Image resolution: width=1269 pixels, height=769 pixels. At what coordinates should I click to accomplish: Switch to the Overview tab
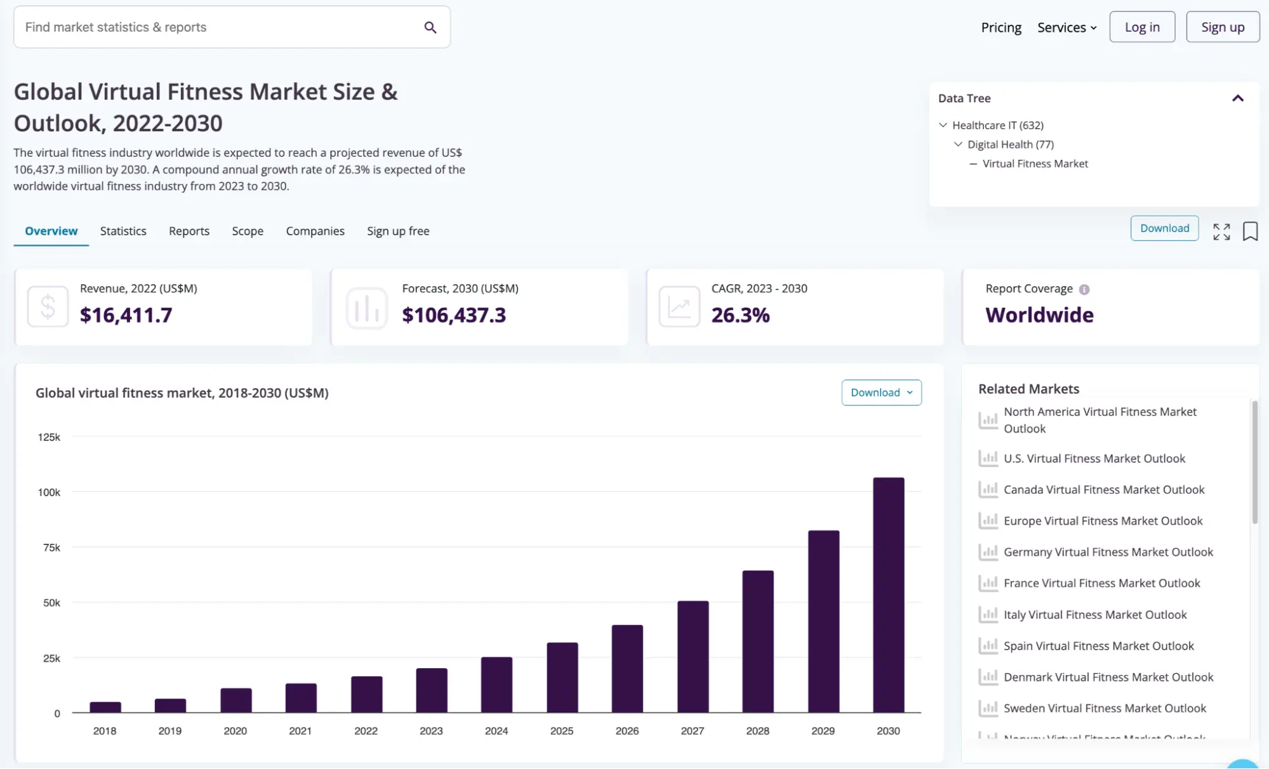click(x=51, y=231)
